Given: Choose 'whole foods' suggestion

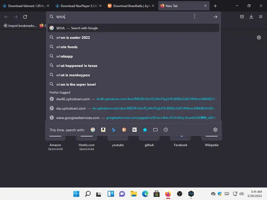Looking at the screenshot, I should click(x=133, y=47).
